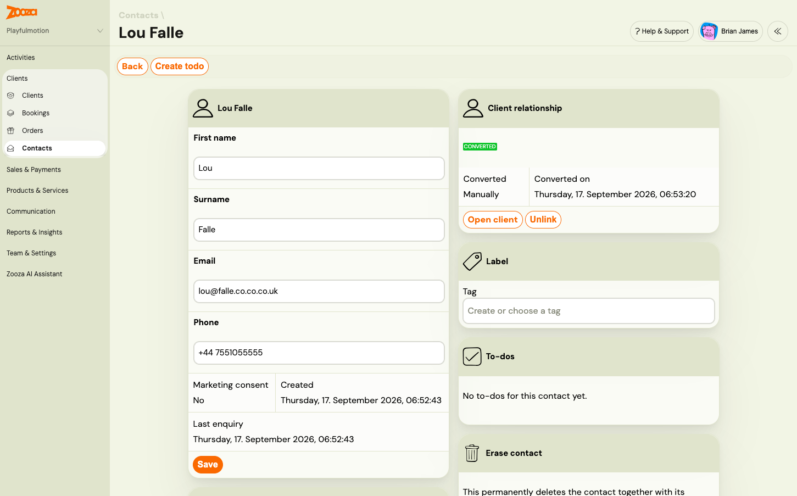Screen dimensions: 797x496
Task: Click the Client relationship person icon
Action: 473,108
